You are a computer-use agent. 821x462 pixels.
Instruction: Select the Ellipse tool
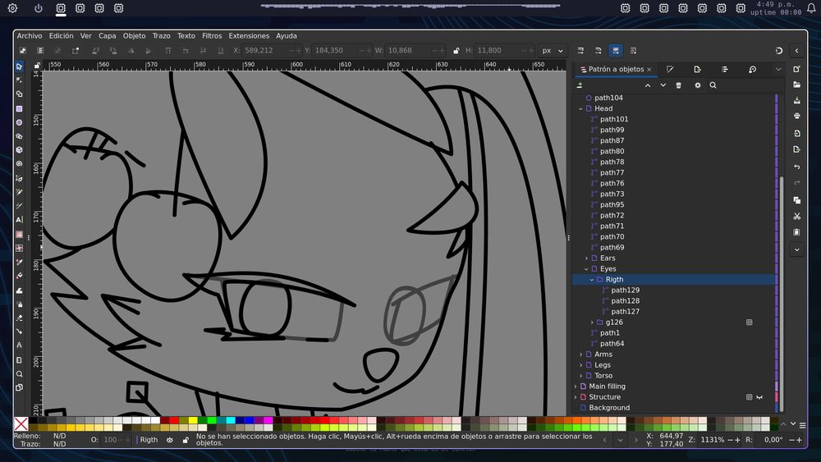(x=20, y=122)
